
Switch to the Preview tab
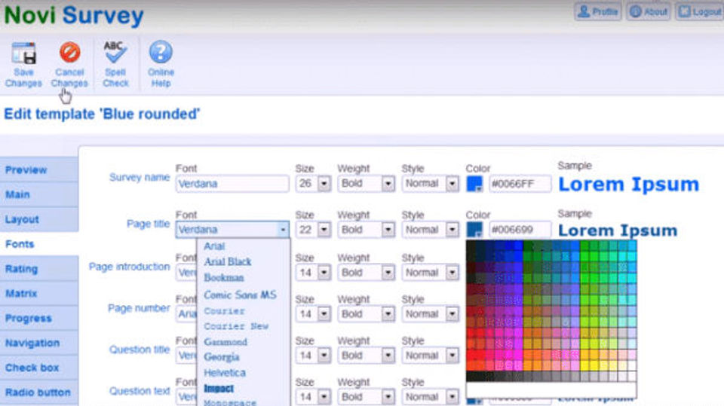(39, 169)
